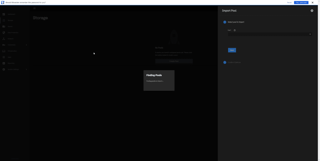This screenshot has height=161, width=320.
Task: Toggle the hamburger sidebar menu
Action: (34, 8)
